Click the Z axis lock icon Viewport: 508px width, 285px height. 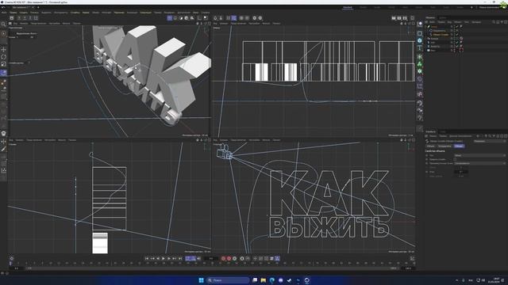click(30, 18)
